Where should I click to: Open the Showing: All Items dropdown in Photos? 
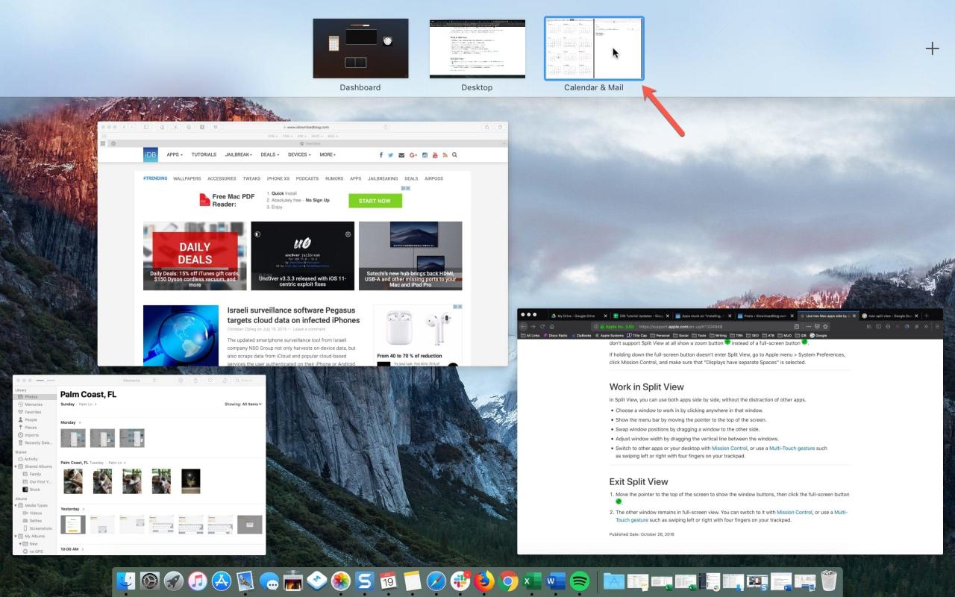click(x=243, y=404)
